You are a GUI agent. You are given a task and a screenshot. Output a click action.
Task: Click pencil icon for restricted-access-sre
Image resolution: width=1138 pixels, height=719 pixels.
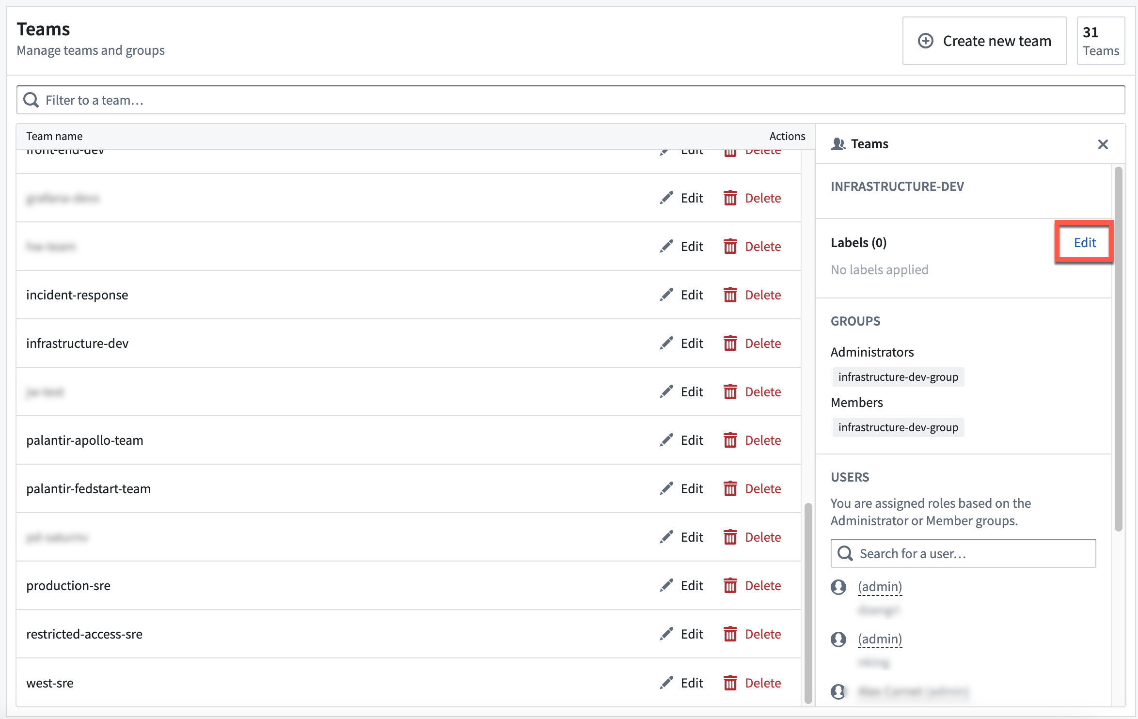point(666,634)
